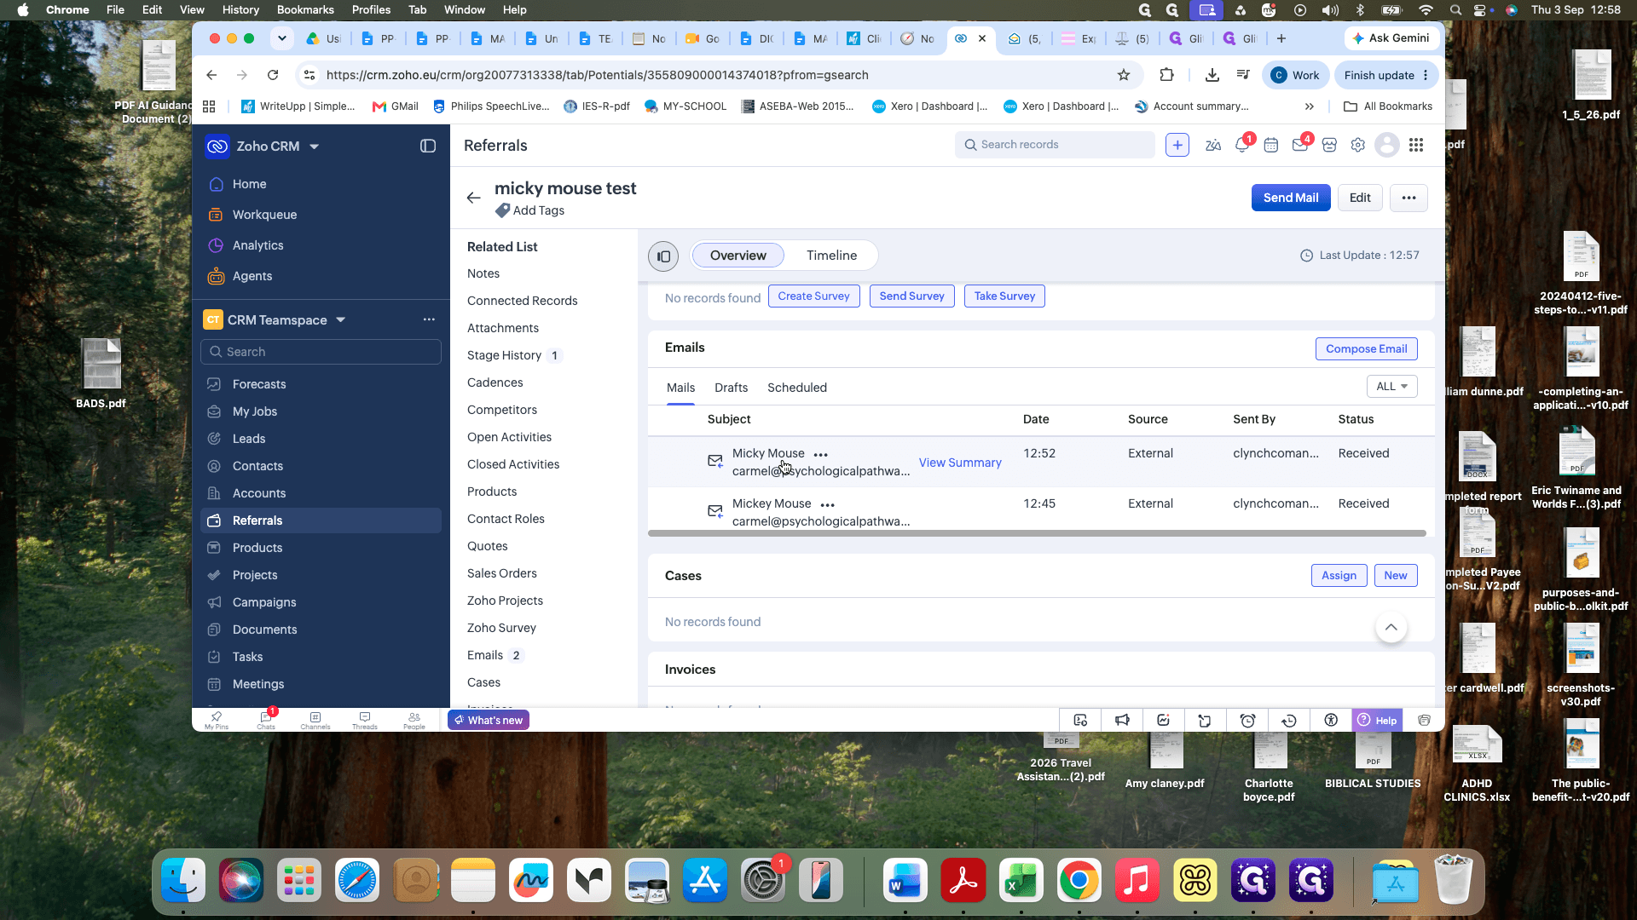Toggle the Related List panel button beside Overview

pos(663,256)
